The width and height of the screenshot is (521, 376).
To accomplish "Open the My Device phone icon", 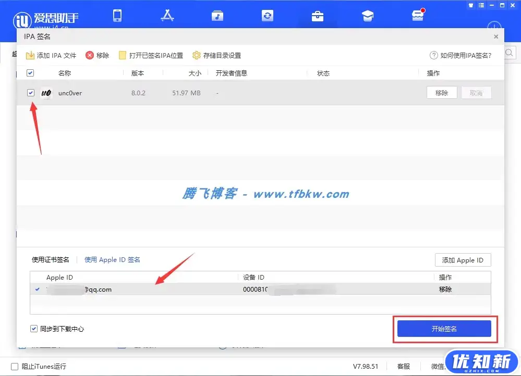I will coord(117,16).
